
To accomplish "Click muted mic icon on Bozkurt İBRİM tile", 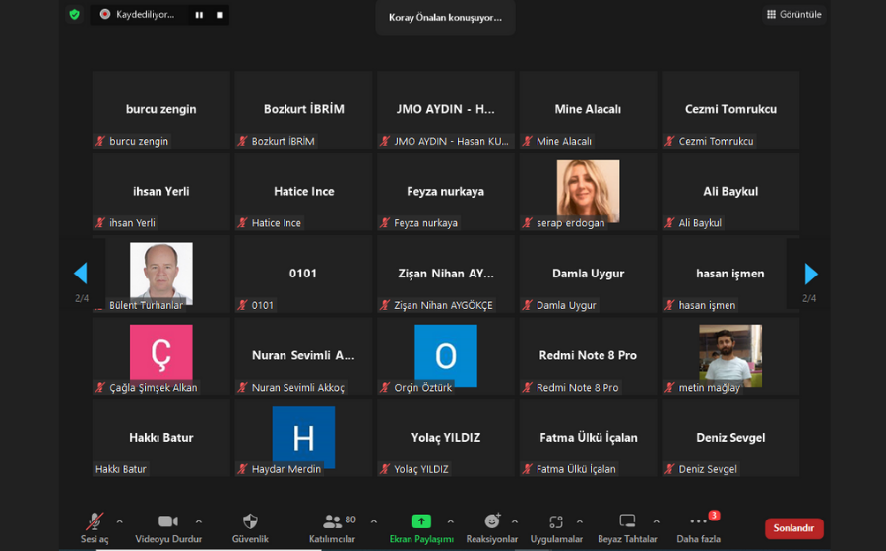I will pyautogui.click(x=242, y=141).
